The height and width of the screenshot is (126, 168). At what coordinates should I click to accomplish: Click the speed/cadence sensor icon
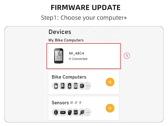75,112
